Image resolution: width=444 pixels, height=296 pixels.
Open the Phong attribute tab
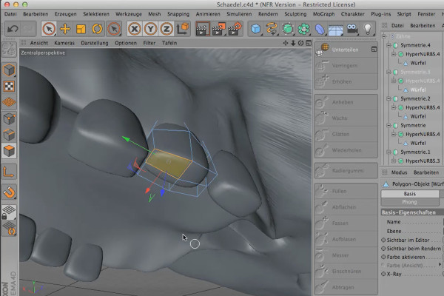click(410, 202)
